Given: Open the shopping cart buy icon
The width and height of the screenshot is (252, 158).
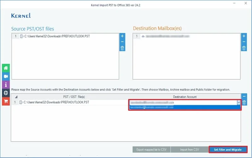Looking at the screenshot, I should point(6,101).
